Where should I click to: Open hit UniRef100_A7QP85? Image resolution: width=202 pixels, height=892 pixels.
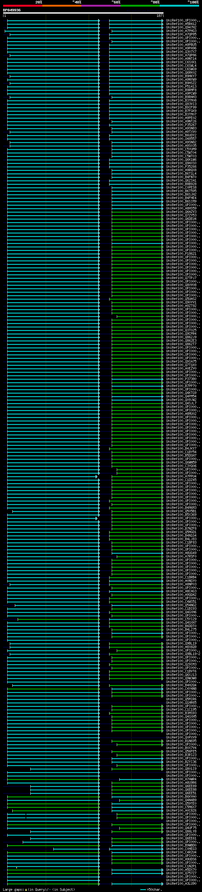tap(181, 34)
